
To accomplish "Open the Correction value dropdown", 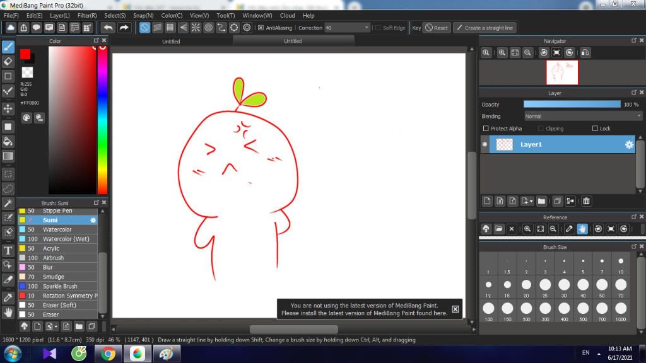I will click(x=367, y=28).
